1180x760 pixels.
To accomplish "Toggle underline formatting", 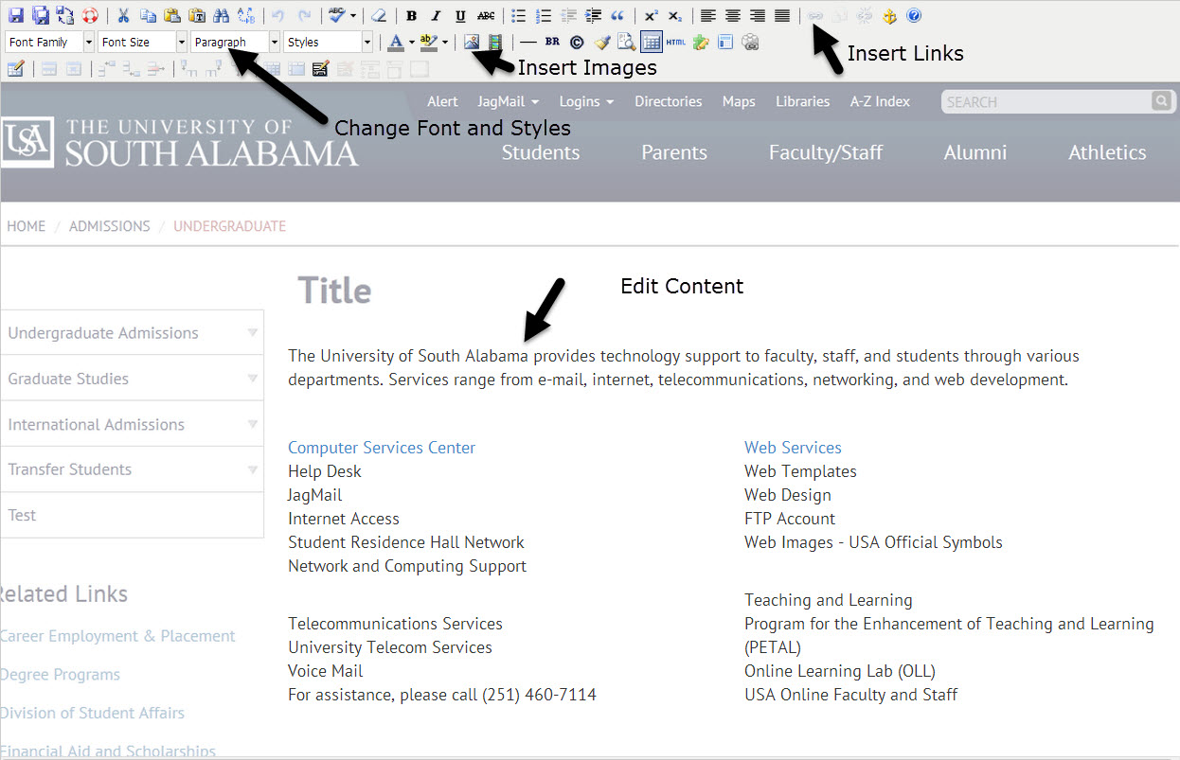I will pos(460,15).
